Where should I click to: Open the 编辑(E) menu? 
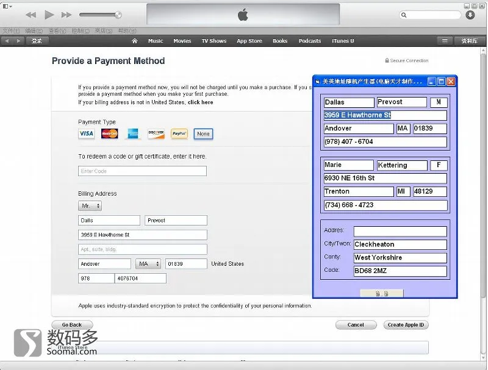tap(34, 30)
